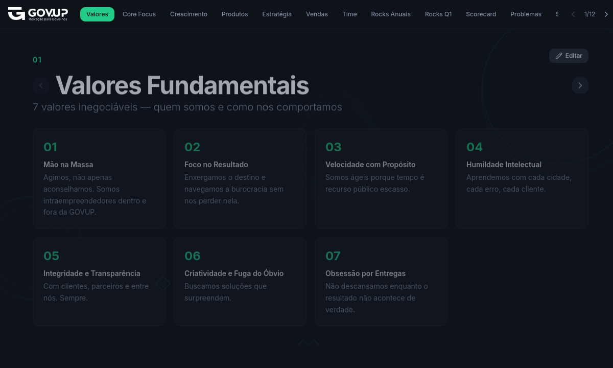Image resolution: width=613 pixels, height=368 pixels.
Task: Switch to the Core Focus tab
Action: click(139, 14)
